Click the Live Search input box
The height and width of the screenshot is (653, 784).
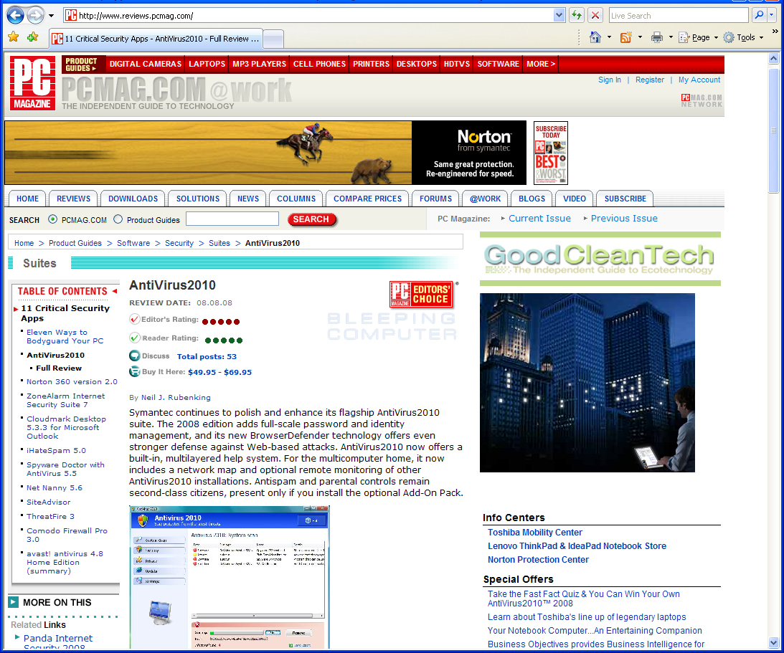(679, 16)
